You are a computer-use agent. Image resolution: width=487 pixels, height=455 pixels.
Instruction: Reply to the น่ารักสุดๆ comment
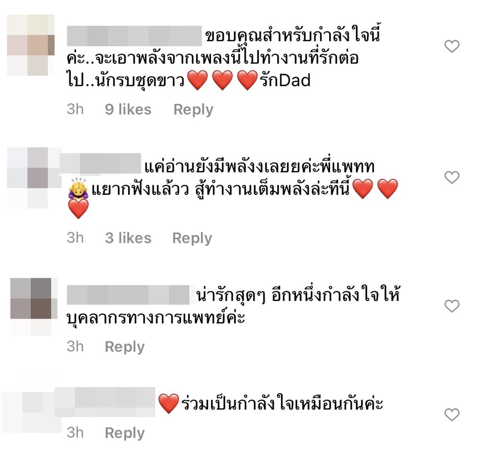pyautogui.click(x=125, y=347)
